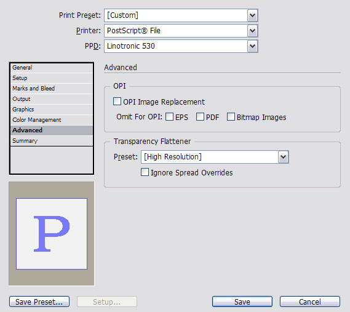
Task: Select the Graphics panel
Action: click(52, 110)
